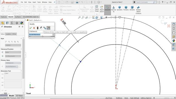Accept the value with the green checkmark
The image size is (176, 99).
[x=31, y=28]
